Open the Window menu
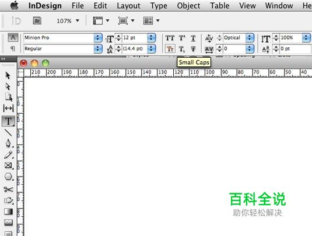The height and width of the screenshot is (236, 312). 279,6
